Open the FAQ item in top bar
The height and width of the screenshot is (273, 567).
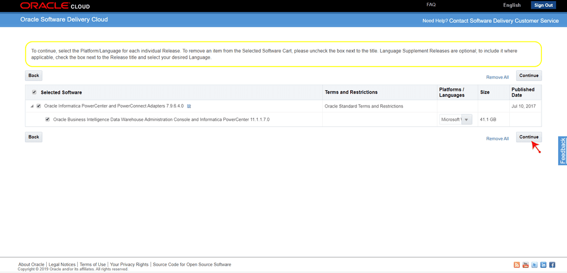pos(431,5)
